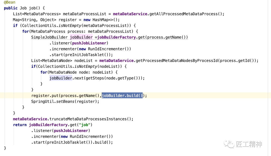
Task: Click jobBuilder.next(getSteps(...)) statement
Action: tap(97, 78)
